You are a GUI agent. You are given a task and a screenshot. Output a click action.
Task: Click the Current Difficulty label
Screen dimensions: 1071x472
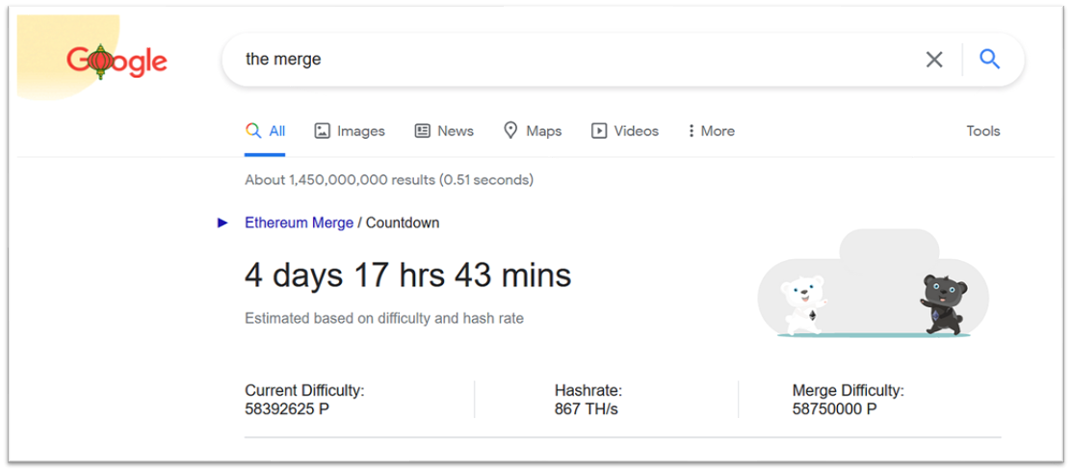[x=304, y=391]
